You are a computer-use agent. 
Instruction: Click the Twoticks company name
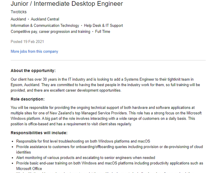pyautogui.click(x=19, y=12)
